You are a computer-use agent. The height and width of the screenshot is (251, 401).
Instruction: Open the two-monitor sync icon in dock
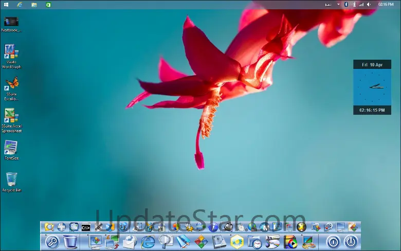point(112,242)
